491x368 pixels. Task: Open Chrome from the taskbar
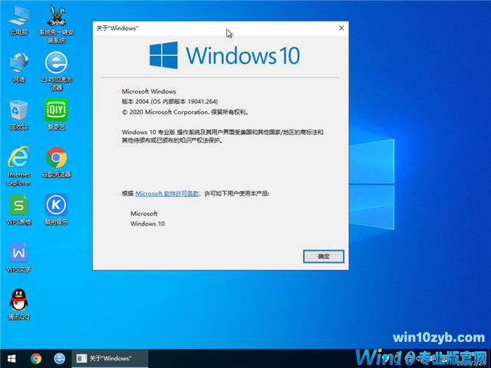[36, 358]
